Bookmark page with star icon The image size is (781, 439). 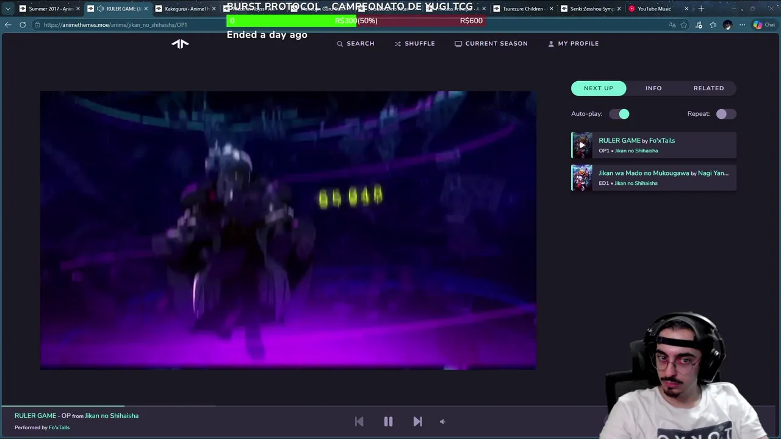684,25
